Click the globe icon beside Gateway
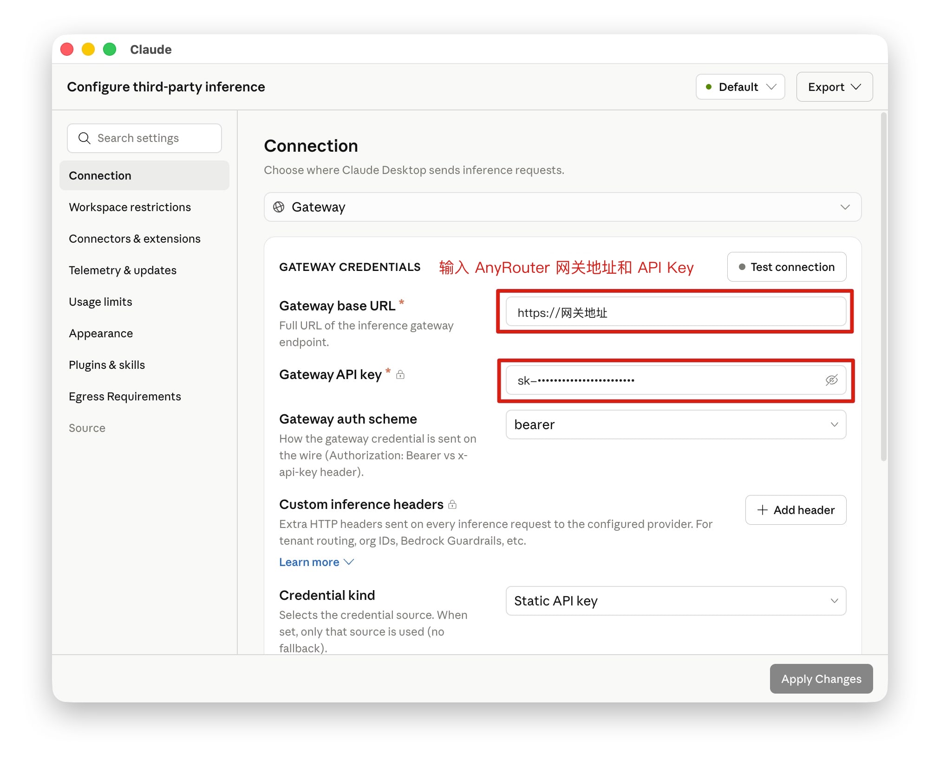The image size is (940, 772). click(279, 207)
